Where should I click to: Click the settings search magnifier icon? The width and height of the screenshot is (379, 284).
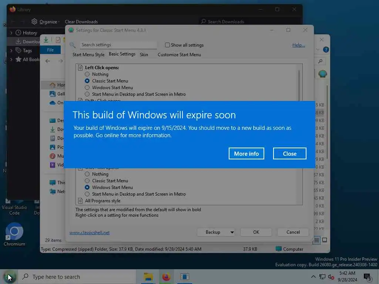(x=73, y=45)
